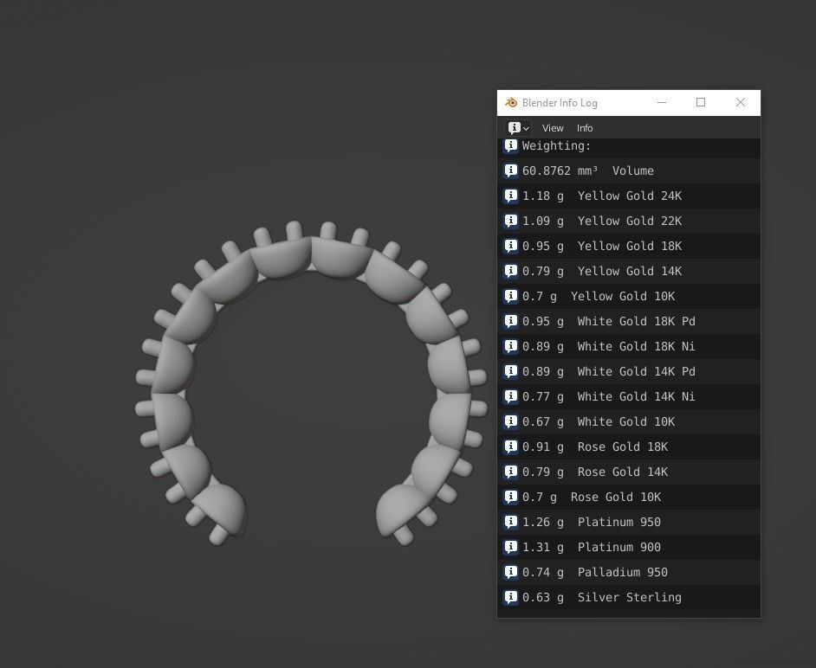The width and height of the screenshot is (816, 668).
Task: Open the Info menu
Action: tap(585, 128)
